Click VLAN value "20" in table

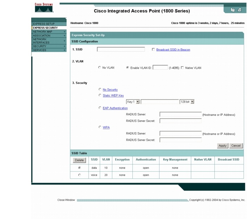(x=106, y=175)
